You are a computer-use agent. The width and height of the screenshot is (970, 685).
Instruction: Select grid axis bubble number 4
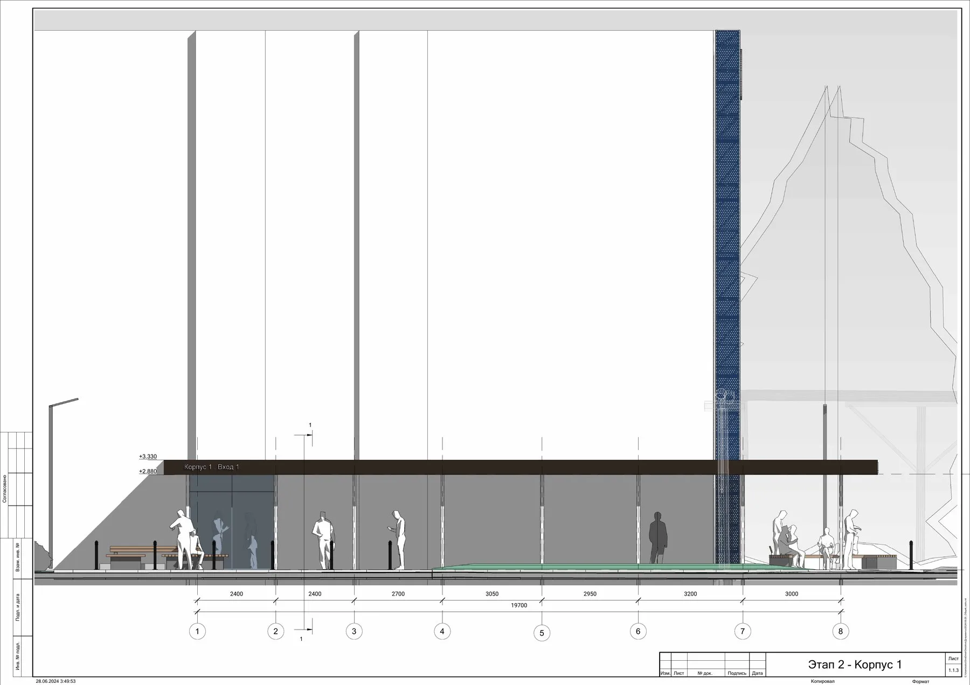coord(442,632)
